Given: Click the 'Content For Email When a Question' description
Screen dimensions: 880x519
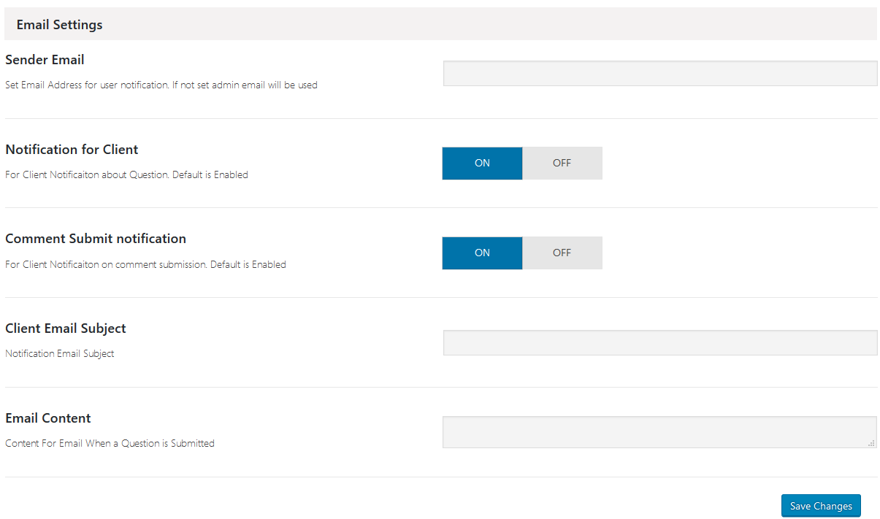Looking at the screenshot, I should click(x=110, y=444).
